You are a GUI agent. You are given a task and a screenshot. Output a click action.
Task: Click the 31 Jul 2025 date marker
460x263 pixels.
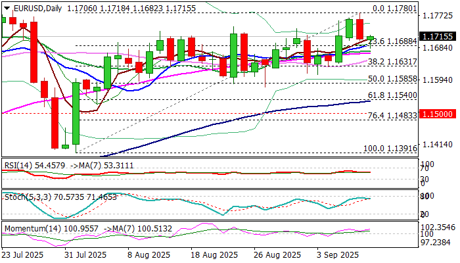pos(85,255)
